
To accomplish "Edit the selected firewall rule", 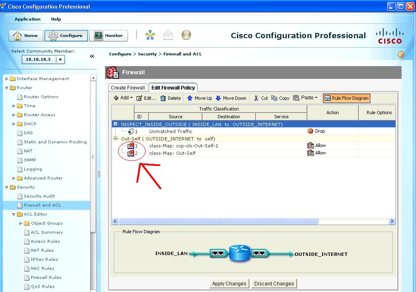I will pyautogui.click(x=146, y=98).
